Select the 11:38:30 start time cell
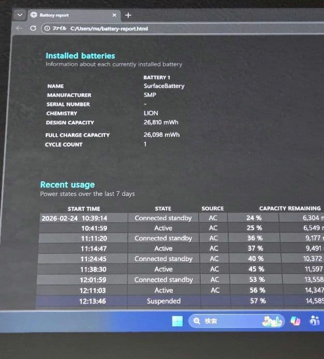Viewport: 324px width, 359px height. (93, 269)
